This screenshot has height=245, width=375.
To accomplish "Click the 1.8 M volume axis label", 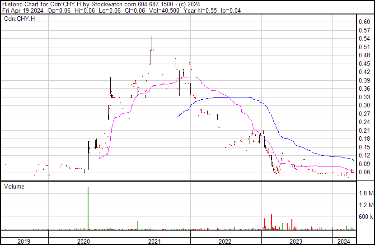I will pyautogui.click(x=366, y=193).
